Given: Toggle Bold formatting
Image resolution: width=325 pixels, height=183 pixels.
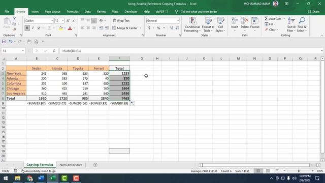Looking at the screenshot, I should click(27, 28).
